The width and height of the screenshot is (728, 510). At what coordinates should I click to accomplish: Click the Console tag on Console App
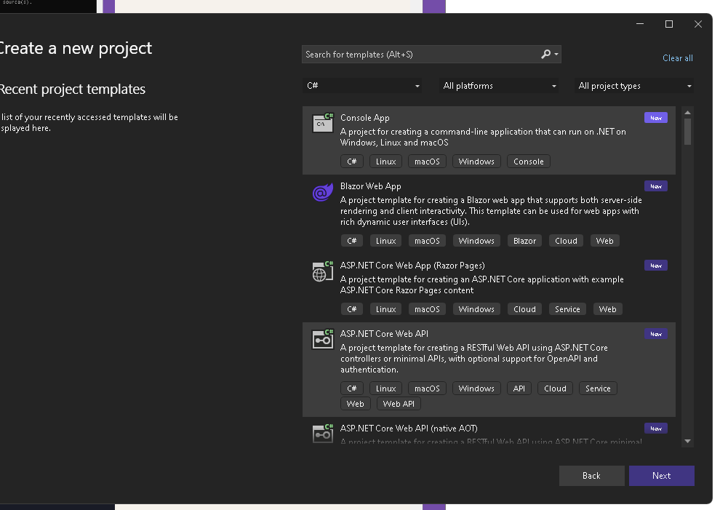[528, 162]
